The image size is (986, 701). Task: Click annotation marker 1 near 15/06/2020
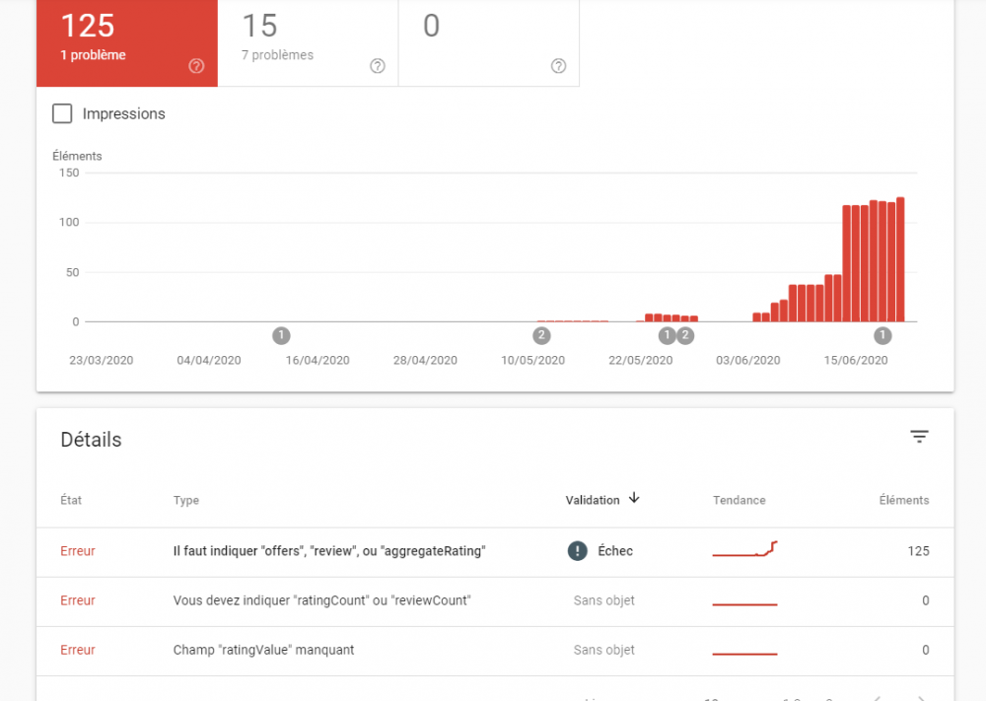click(x=882, y=336)
